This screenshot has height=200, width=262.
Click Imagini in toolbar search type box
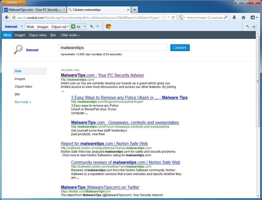point(43,26)
